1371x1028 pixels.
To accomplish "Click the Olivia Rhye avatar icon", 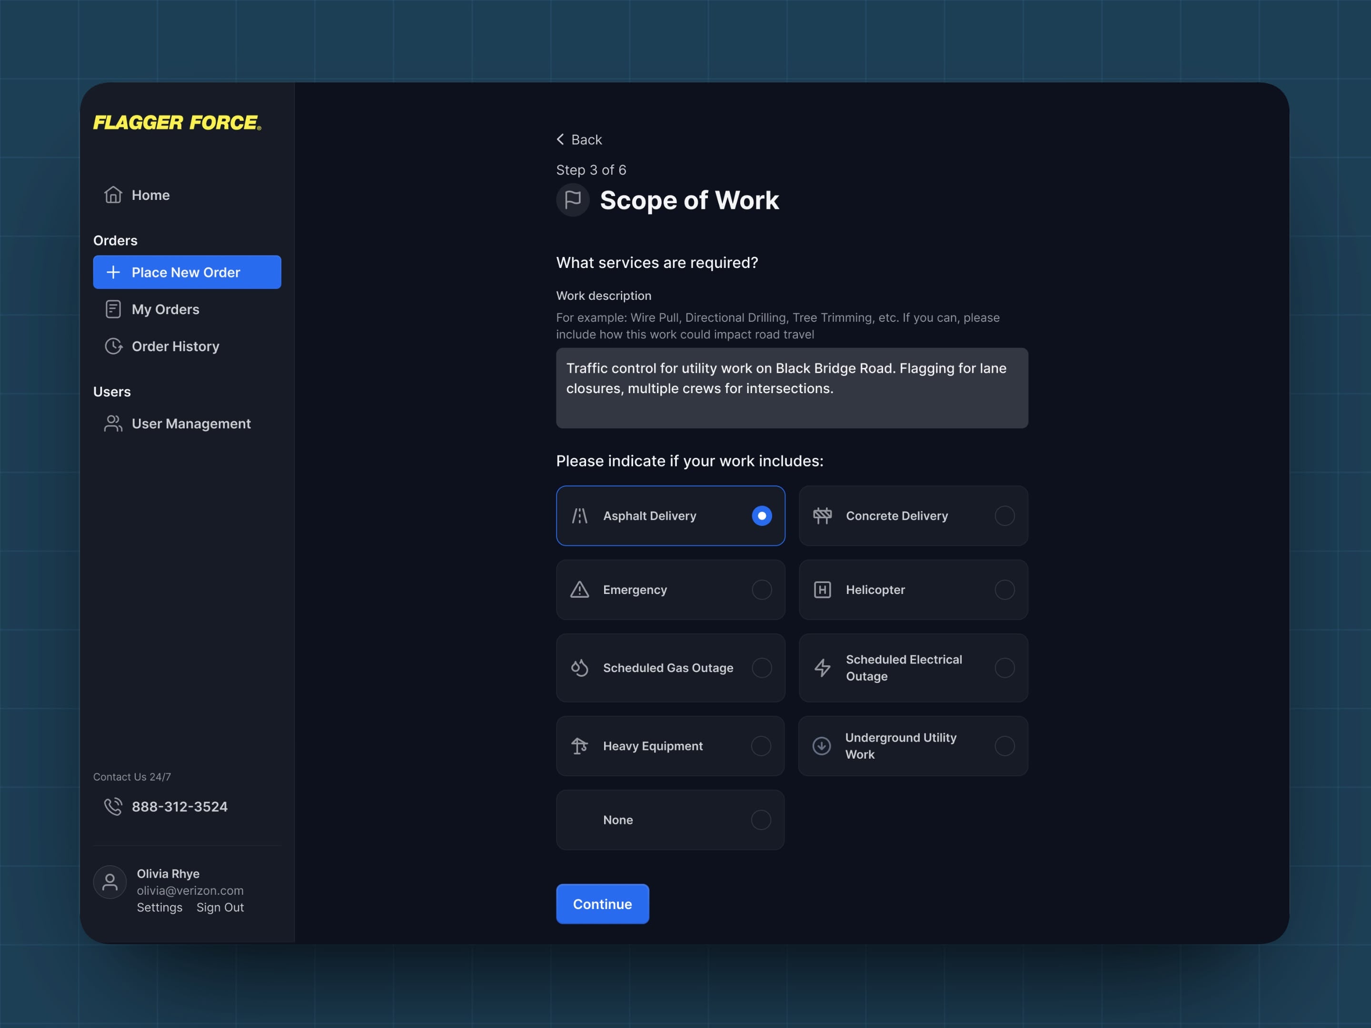I will [x=109, y=882].
